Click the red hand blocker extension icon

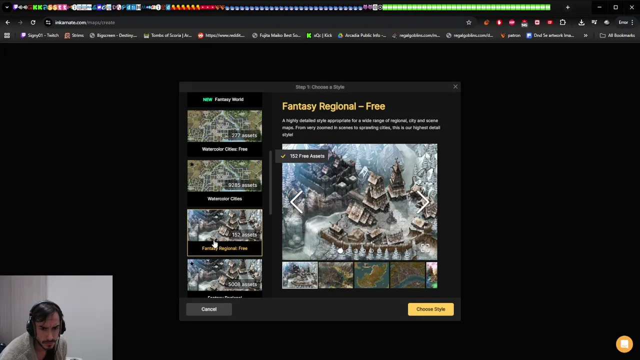499,22
